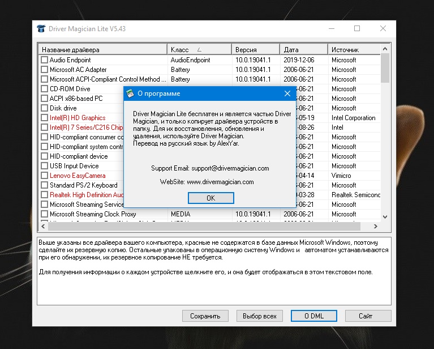Sort by the Дата column header

[304, 50]
